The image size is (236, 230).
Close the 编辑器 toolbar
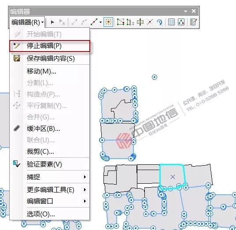[194, 11]
